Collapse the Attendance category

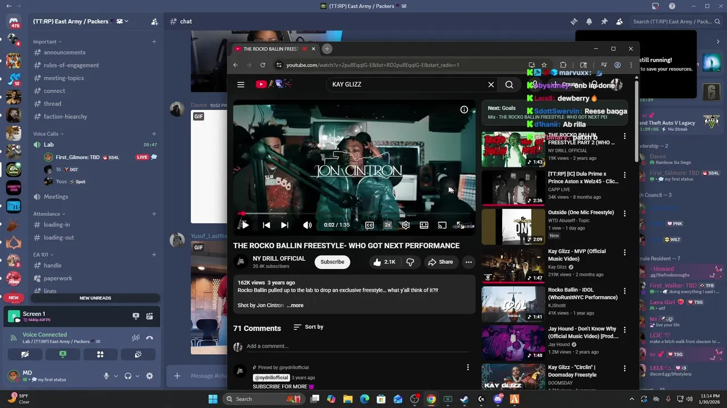(x=49, y=214)
